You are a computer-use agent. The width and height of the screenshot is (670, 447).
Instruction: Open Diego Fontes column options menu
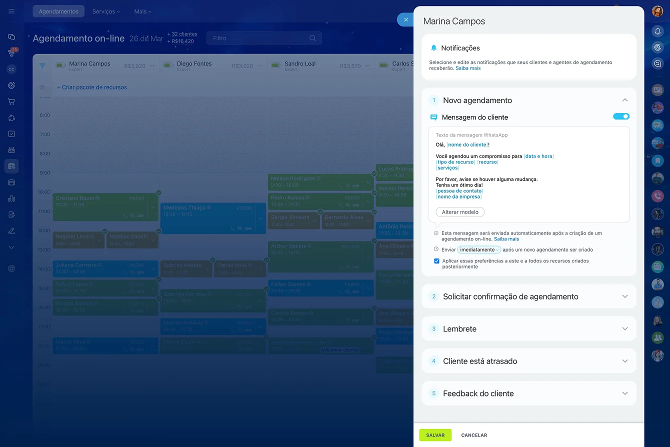(x=260, y=66)
